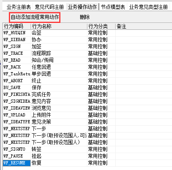The width and height of the screenshot is (172, 170).
Task: Click 常用控制 category in the 恢复 row
Action: coord(98,163)
